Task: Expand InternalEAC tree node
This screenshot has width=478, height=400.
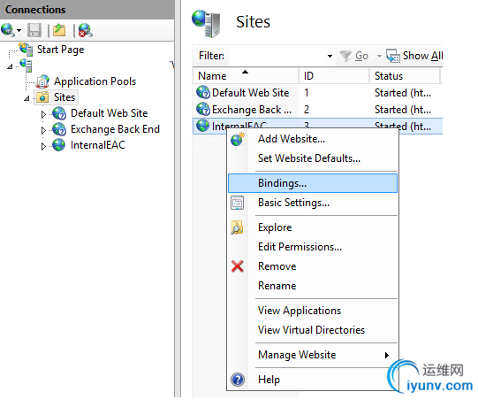Action: coord(43,146)
